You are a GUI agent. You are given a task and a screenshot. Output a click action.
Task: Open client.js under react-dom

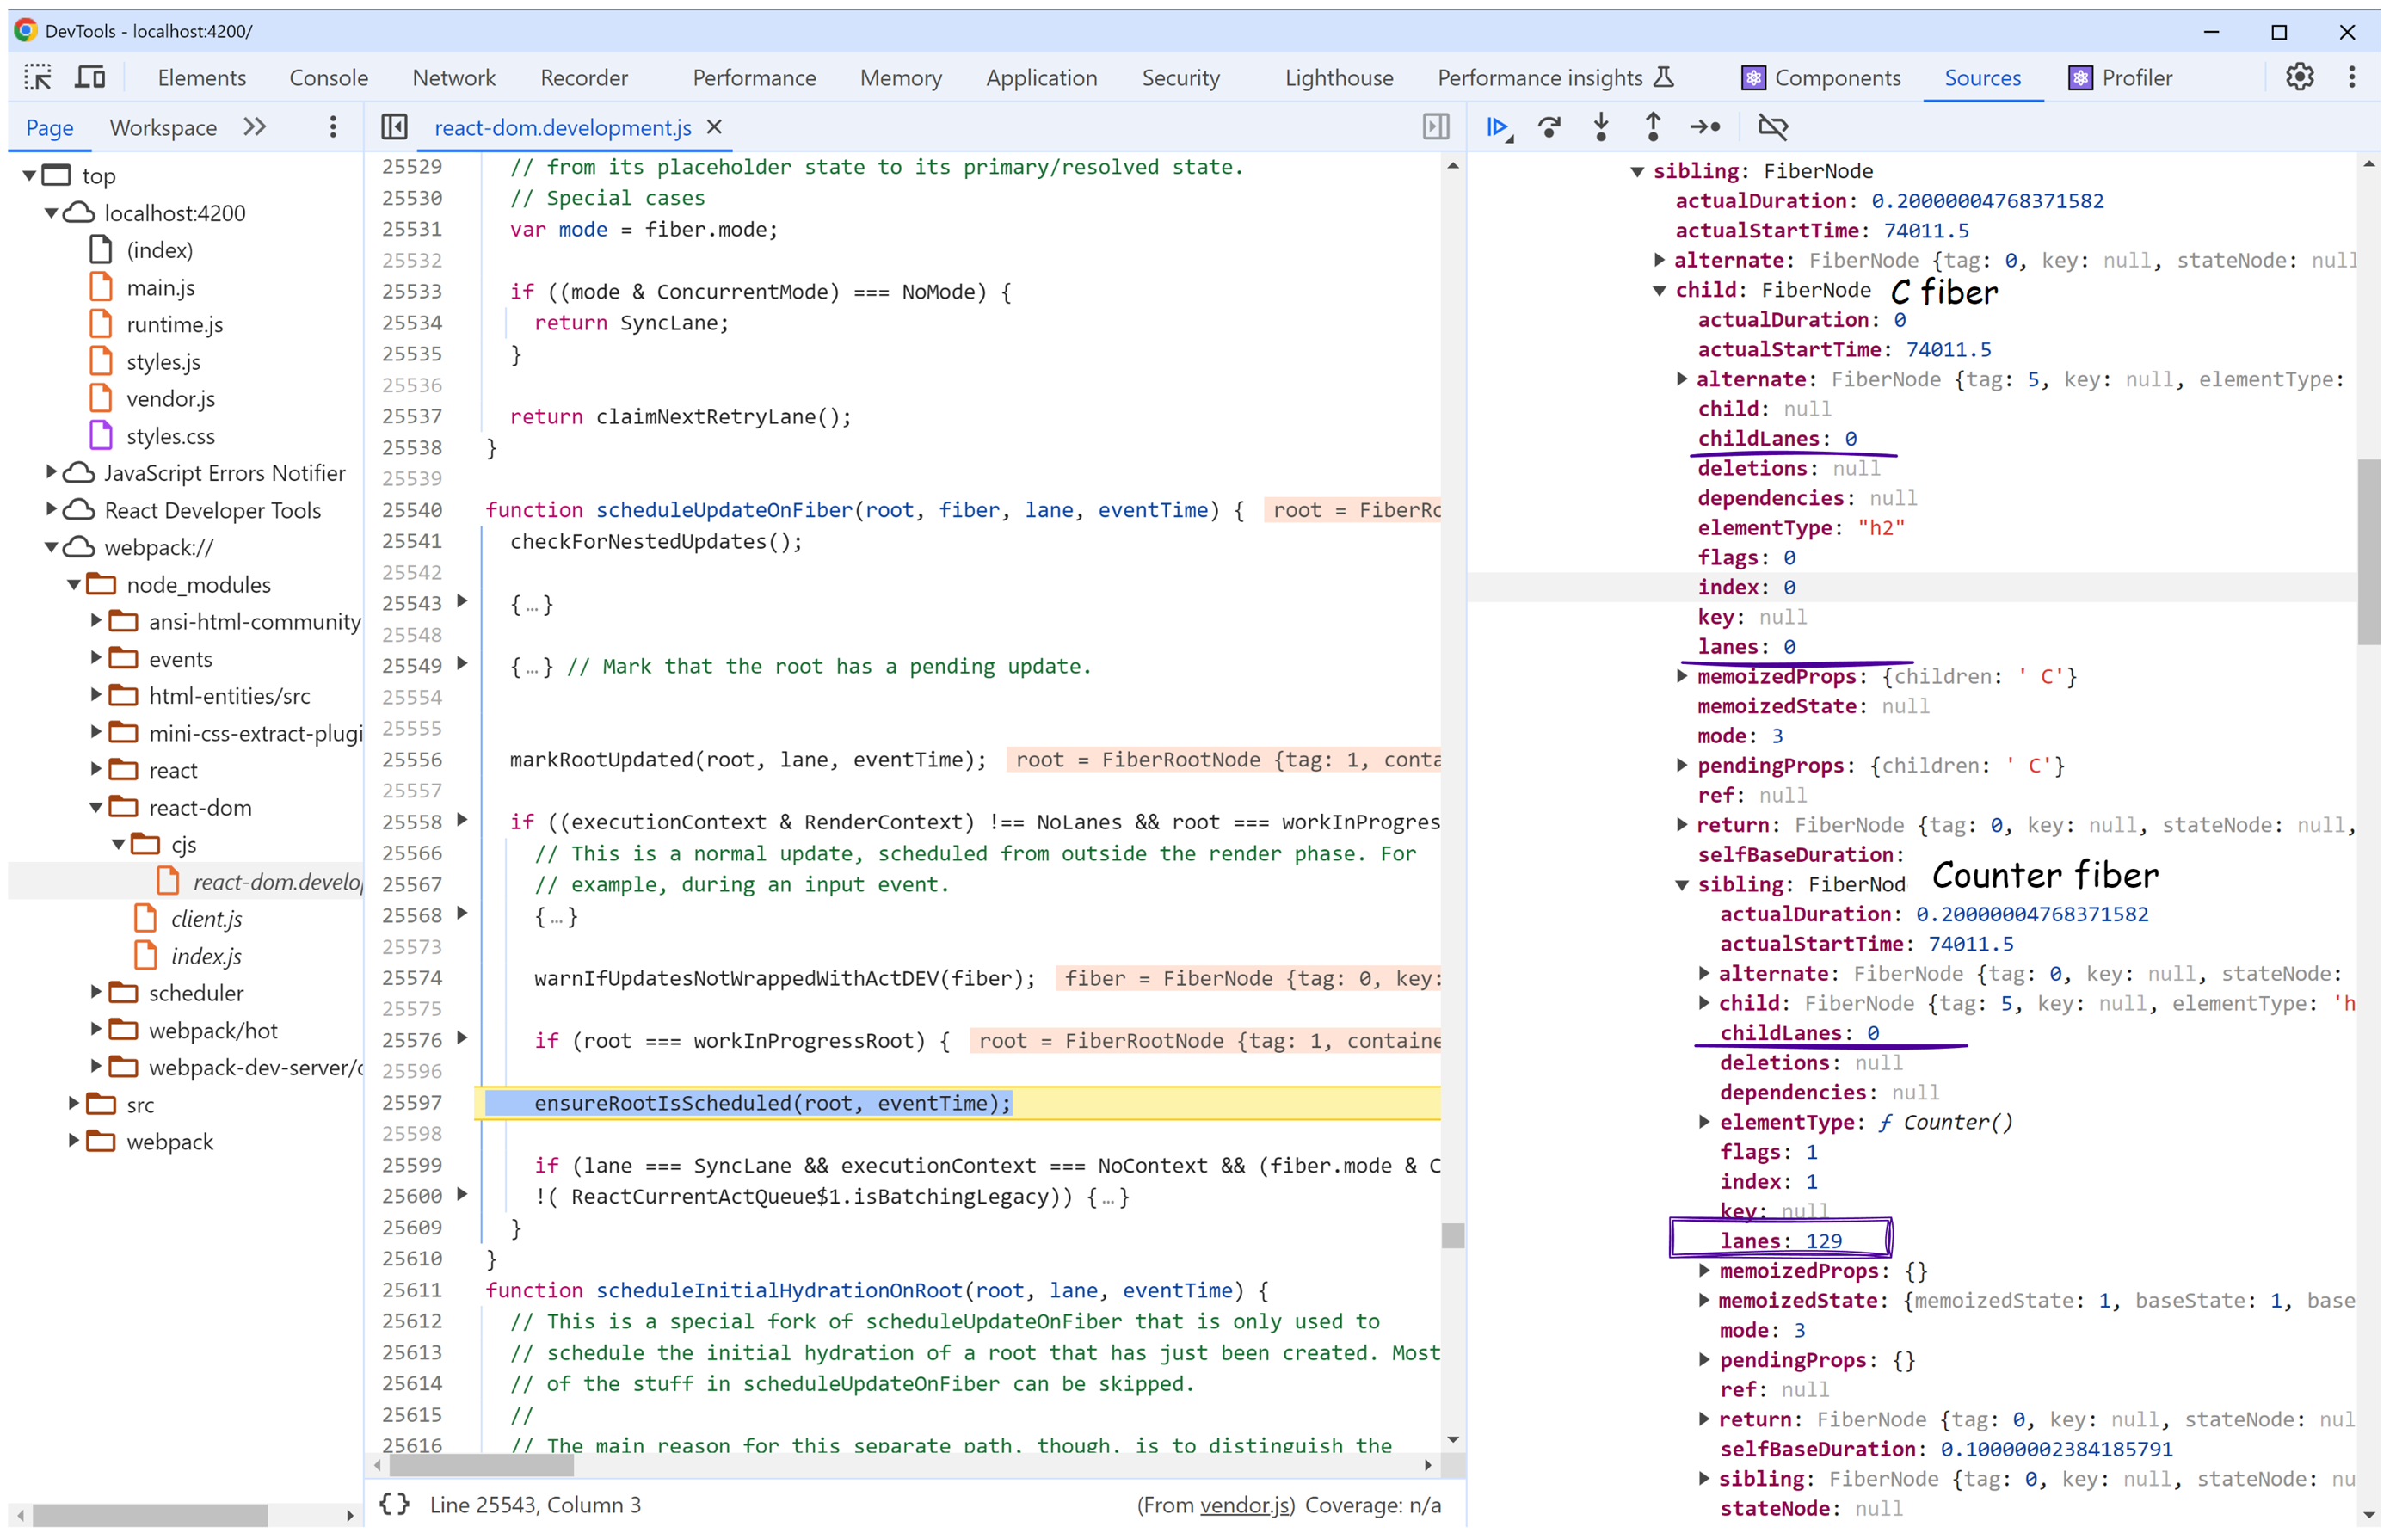(206, 919)
